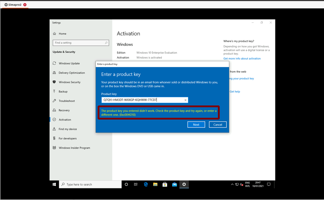Launch Microsoft Edge from the taskbar
The image size is (324, 200).
[146, 184]
